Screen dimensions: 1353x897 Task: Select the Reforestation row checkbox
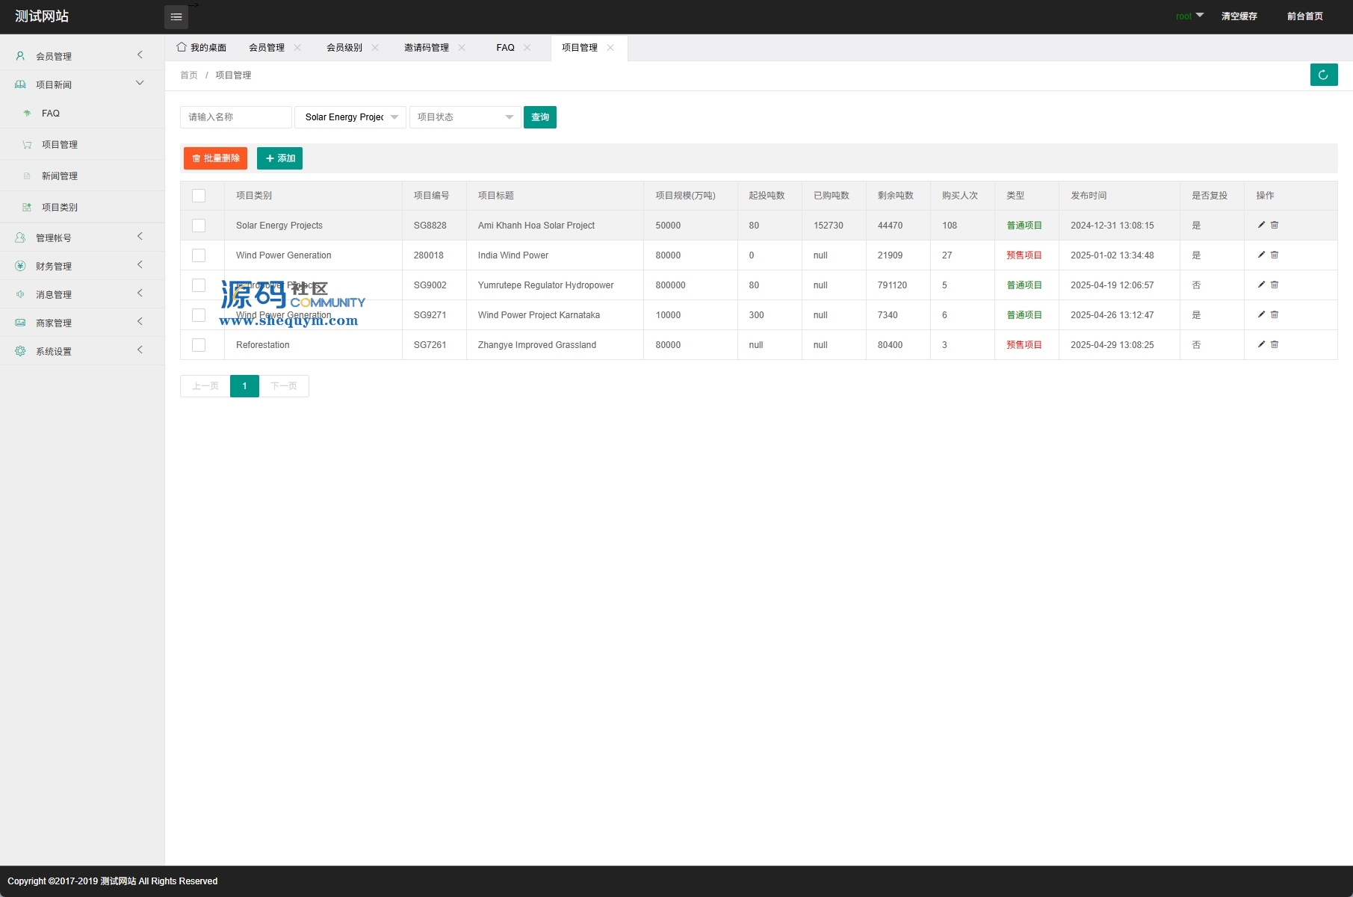click(x=199, y=345)
